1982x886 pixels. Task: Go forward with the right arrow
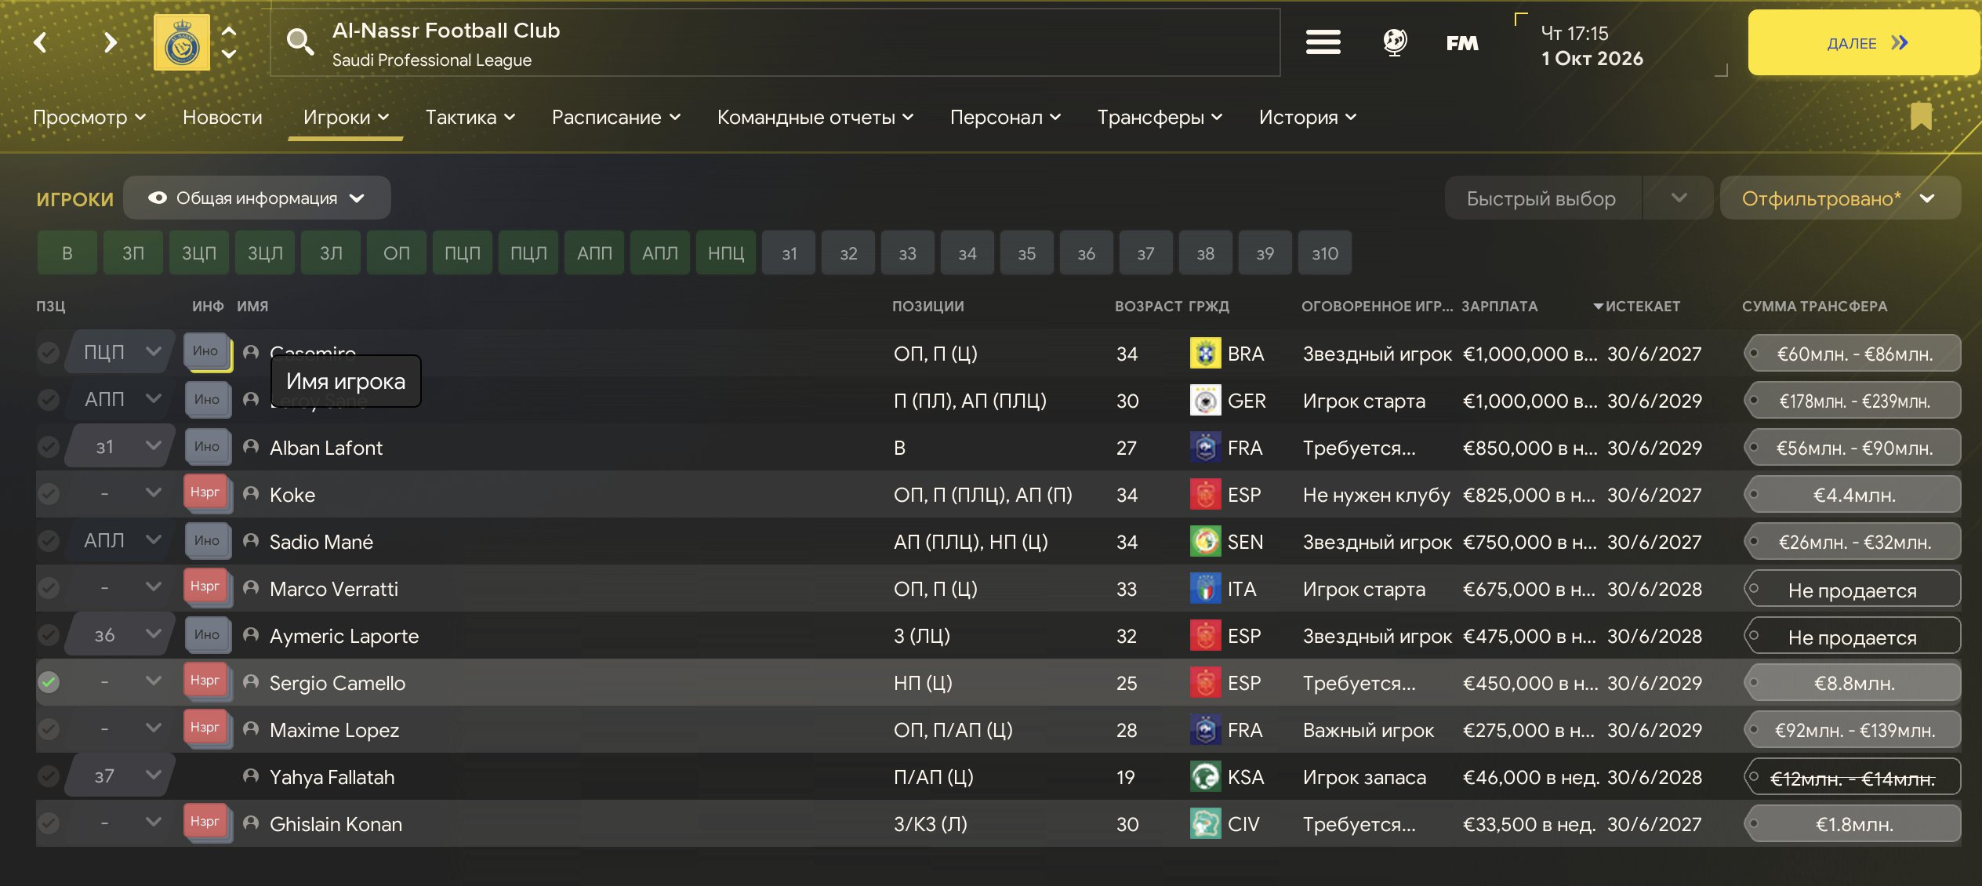coord(111,42)
